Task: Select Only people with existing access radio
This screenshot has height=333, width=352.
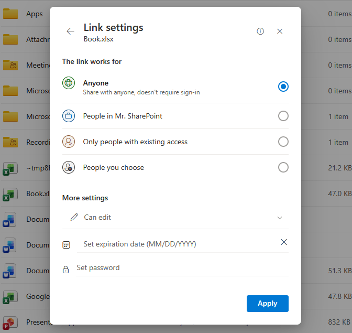Action: tap(283, 142)
